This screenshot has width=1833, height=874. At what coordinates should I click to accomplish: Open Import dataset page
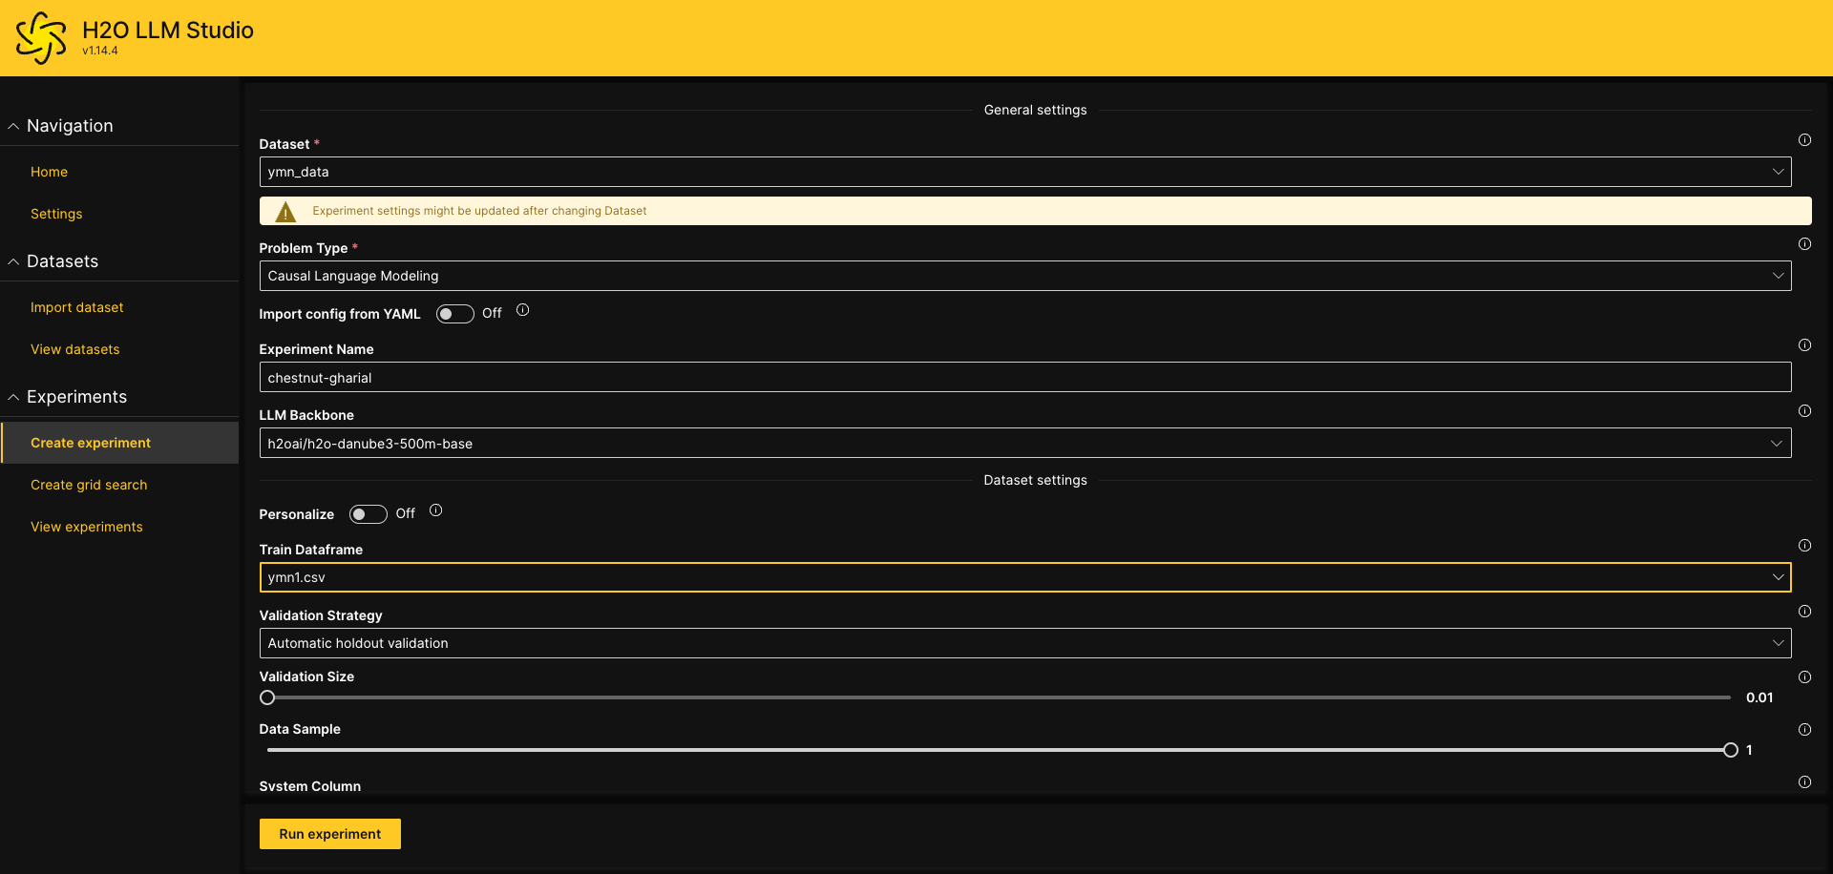(77, 307)
